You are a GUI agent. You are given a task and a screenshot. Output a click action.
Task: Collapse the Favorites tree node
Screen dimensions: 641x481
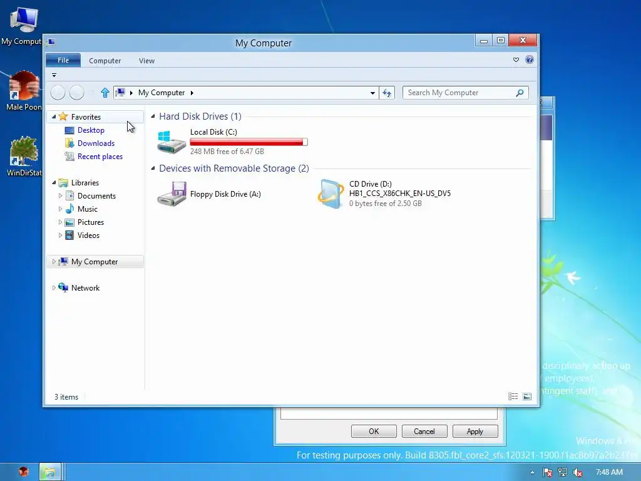pos(54,116)
